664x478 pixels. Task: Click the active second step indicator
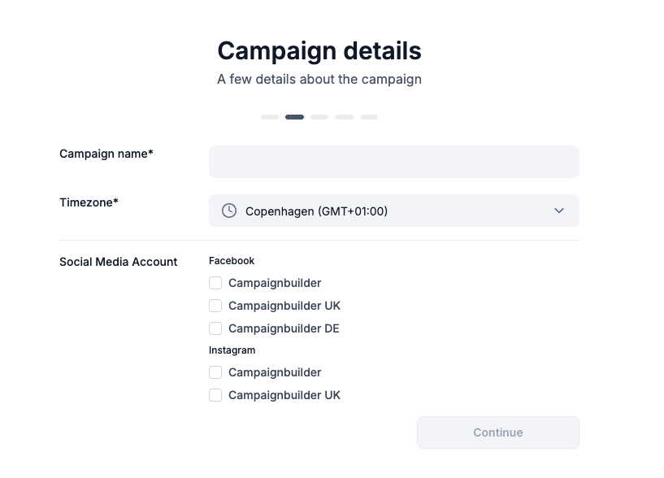coord(294,117)
